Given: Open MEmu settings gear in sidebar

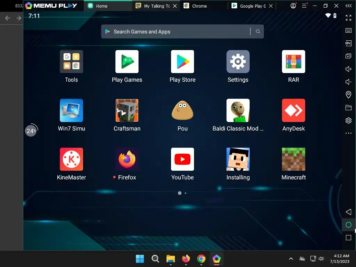Looking at the screenshot, I should (x=348, y=120).
